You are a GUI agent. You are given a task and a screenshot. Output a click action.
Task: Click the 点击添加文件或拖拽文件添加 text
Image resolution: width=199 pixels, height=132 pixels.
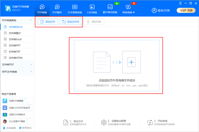pyautogui.click(x=117, y=80)
